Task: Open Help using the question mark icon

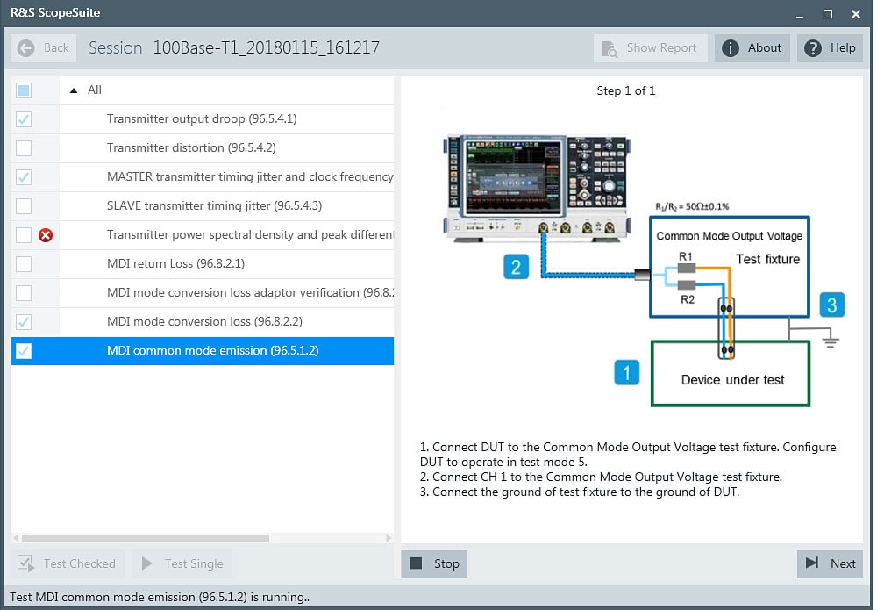Action: click(x=812, y=47)
